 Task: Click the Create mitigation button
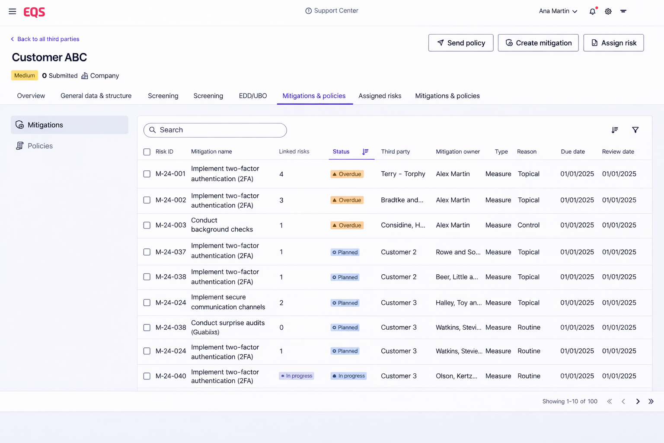point(538,43)
